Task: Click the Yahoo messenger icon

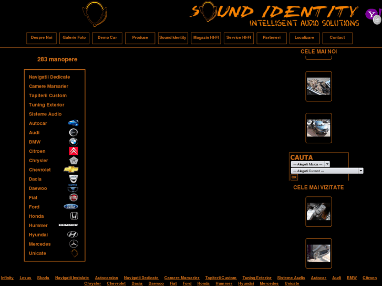Action: 373,16
